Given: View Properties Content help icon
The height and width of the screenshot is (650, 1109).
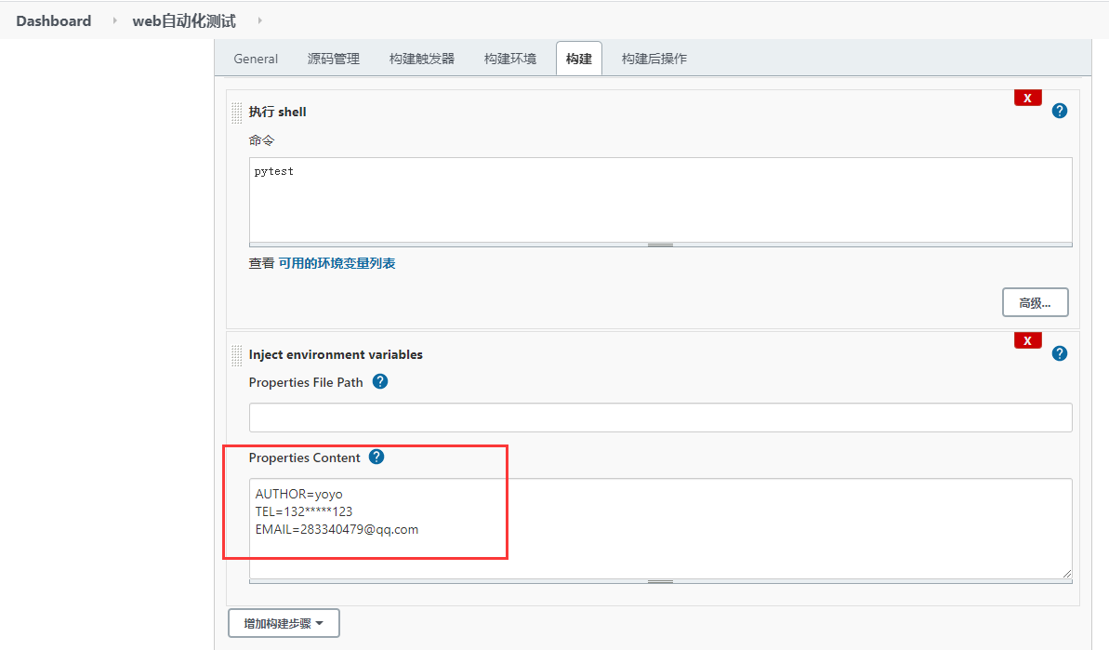Looking at the screenshot, I should (x=376, y=457).
